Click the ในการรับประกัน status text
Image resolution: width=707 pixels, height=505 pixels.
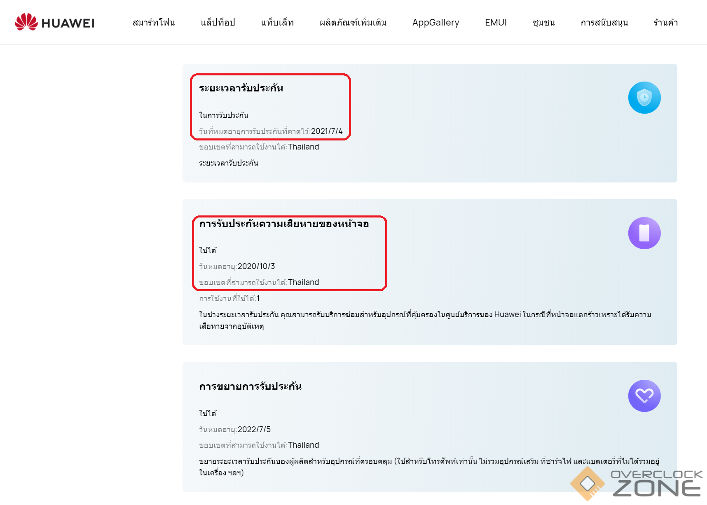(224, 115)
